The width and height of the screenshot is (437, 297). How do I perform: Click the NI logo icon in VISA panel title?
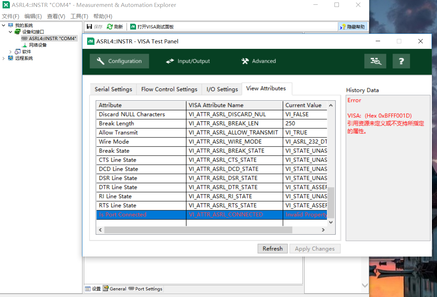click(x=91, y=41)
